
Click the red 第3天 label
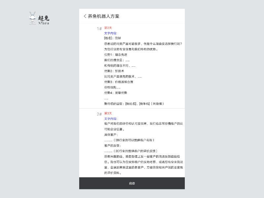point(108,114)
